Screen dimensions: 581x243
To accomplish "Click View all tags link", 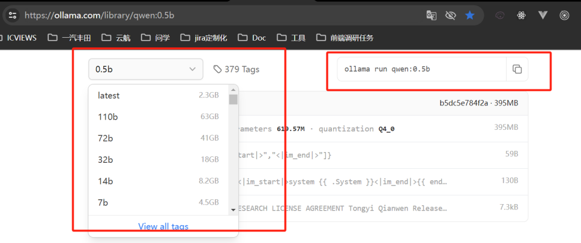I will [163, 226].
